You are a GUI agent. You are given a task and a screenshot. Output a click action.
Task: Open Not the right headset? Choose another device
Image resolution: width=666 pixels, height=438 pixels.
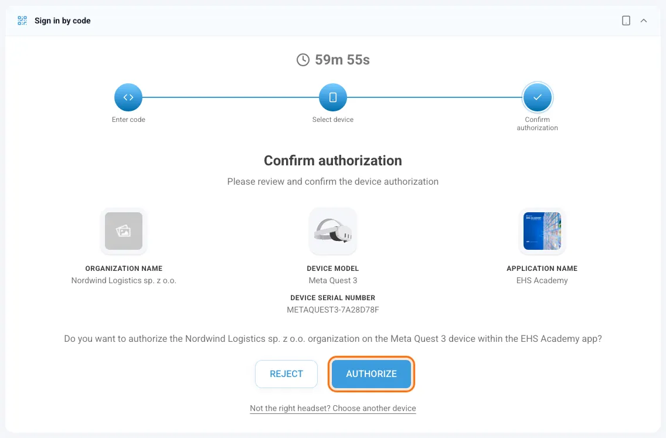pos(333,408)
